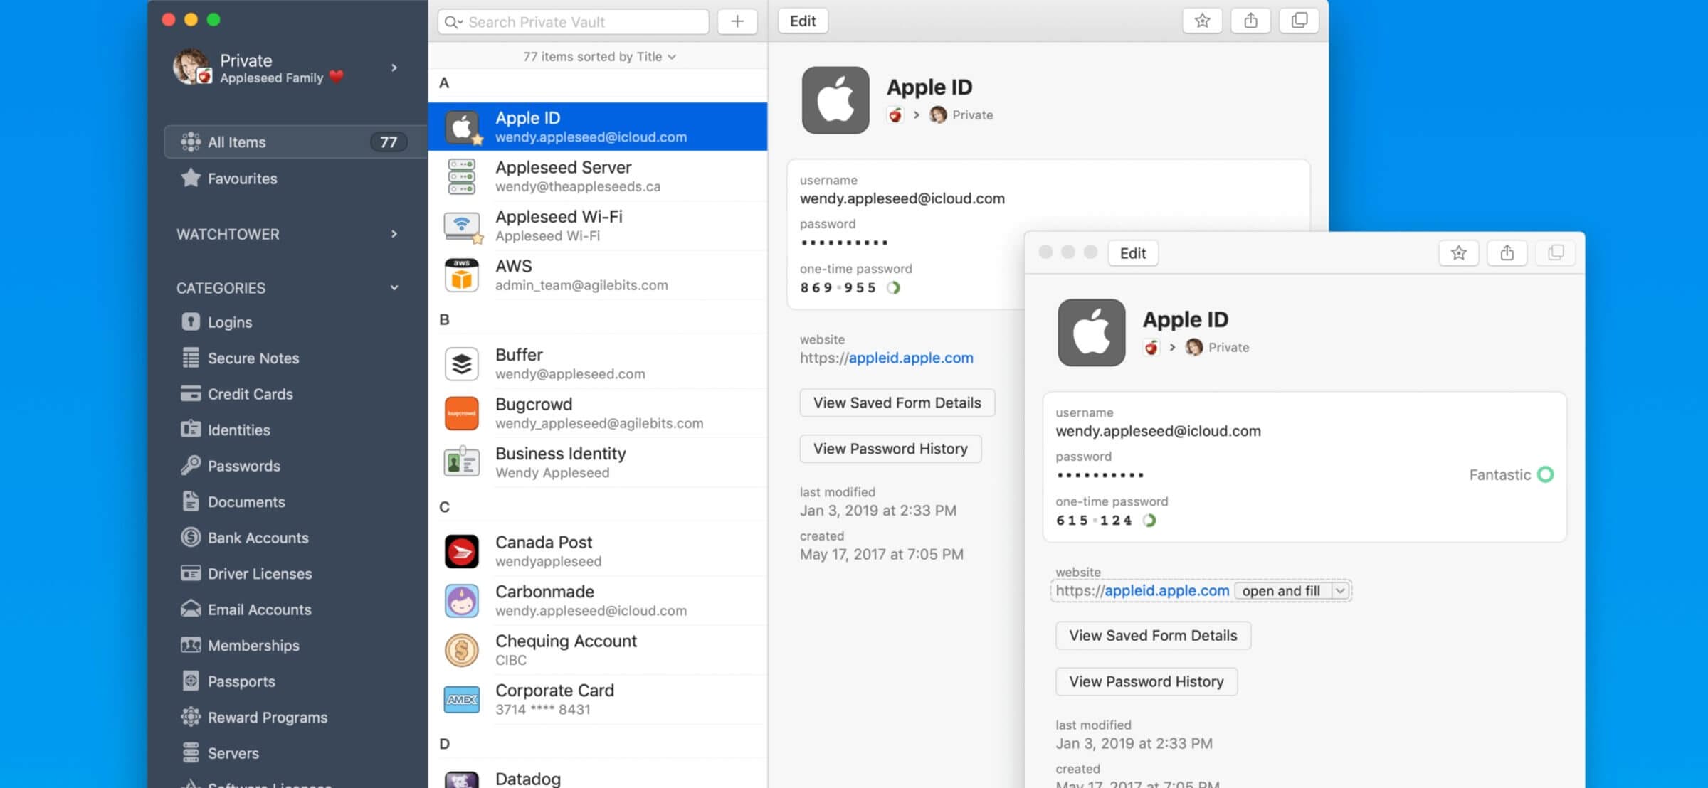The height and width of the screenshot is (788, 1708).
Task: Click Edit in the main window
Action: coord(803,21)
